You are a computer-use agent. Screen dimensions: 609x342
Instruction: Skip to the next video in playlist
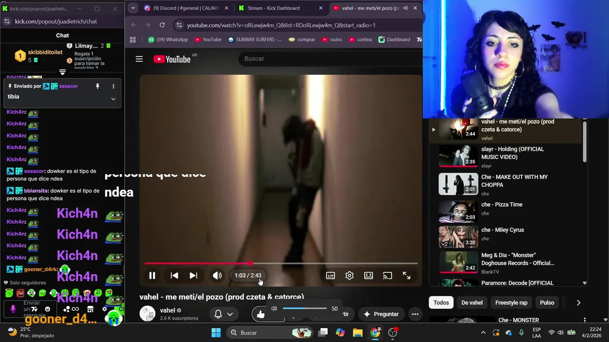(193, 275)
